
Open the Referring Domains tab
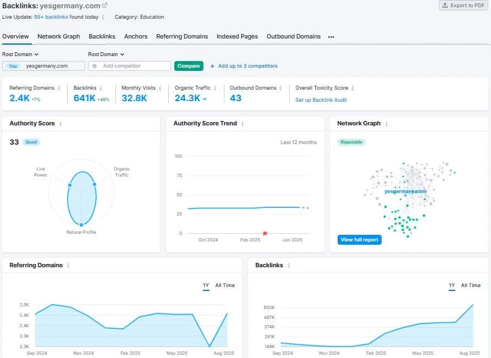[x=182, y=36]
